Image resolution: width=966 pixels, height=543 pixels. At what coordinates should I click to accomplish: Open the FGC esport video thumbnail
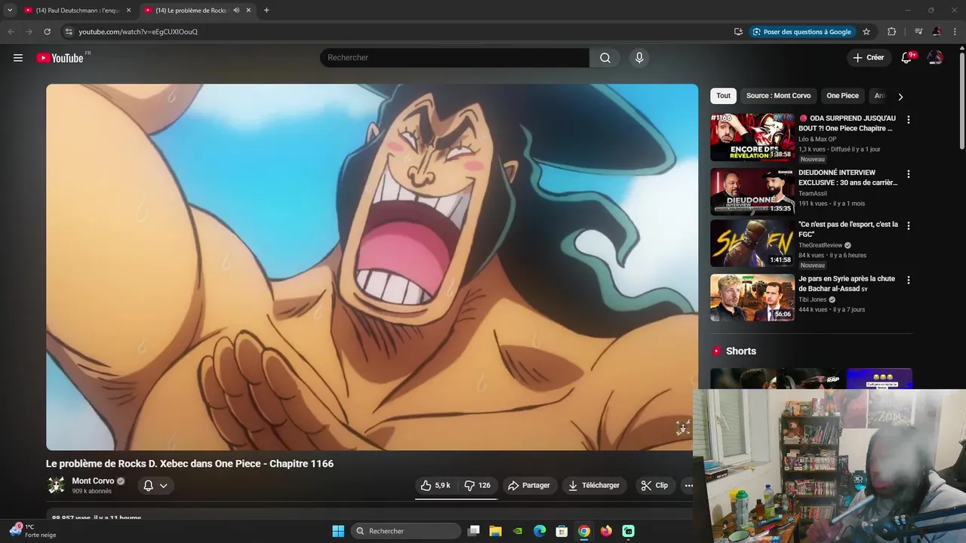(x=752, y=244)
